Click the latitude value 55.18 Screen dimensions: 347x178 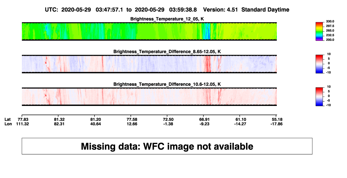(x=277, y=119)
